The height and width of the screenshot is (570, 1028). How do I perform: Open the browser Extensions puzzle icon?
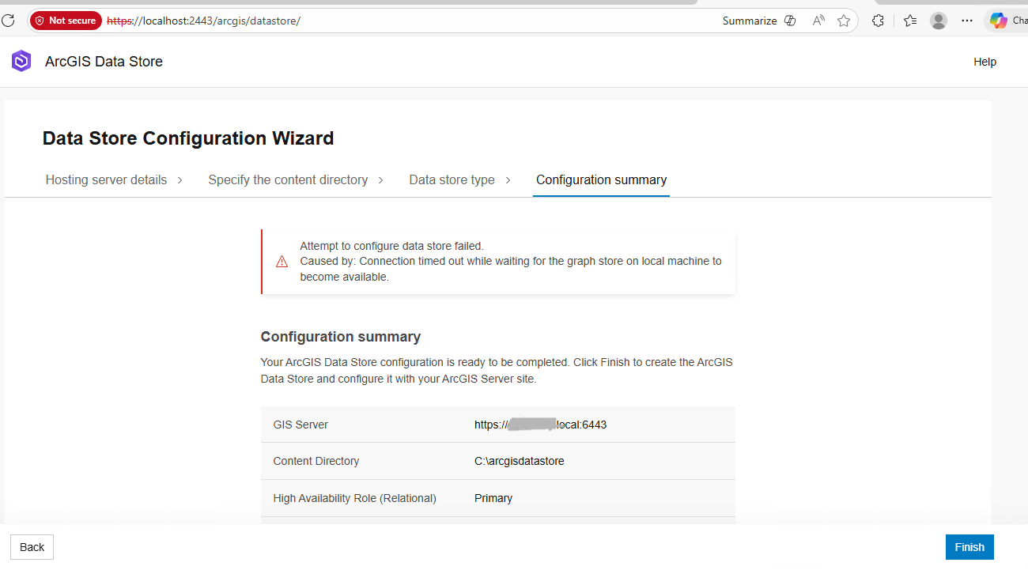(x=878, y=21)
